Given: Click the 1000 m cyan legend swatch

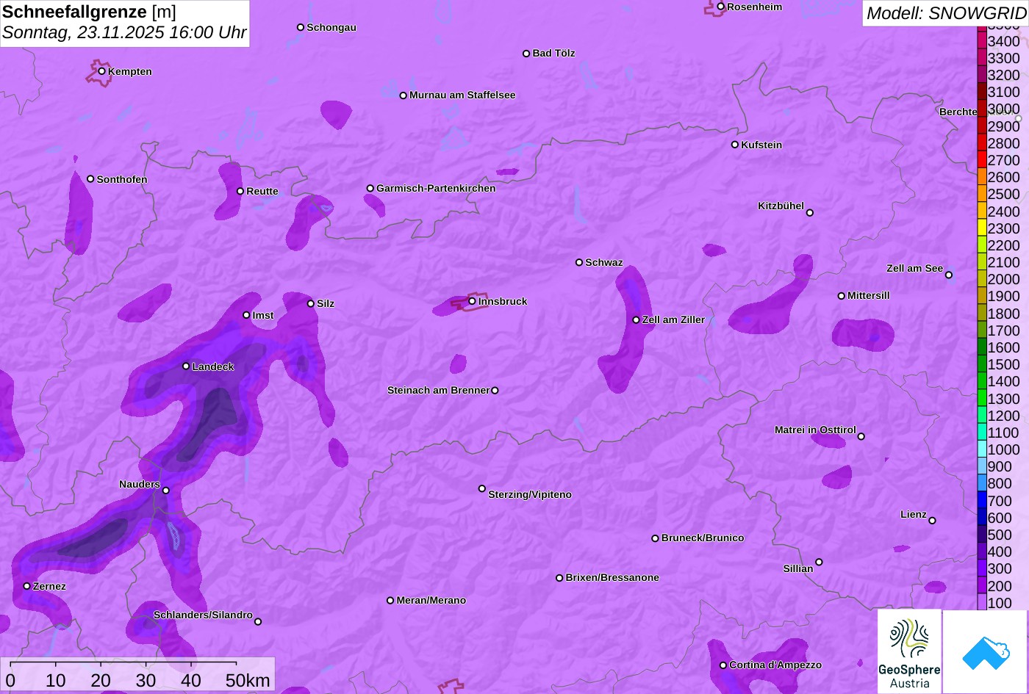Looking at the screenshot, I should (982, 449).
